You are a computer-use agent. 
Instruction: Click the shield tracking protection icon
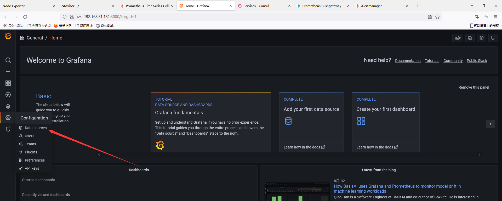click(x=65, y=17)
